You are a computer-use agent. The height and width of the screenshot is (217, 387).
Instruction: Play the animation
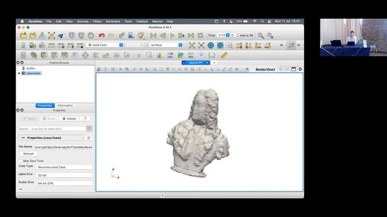point(172,36)
